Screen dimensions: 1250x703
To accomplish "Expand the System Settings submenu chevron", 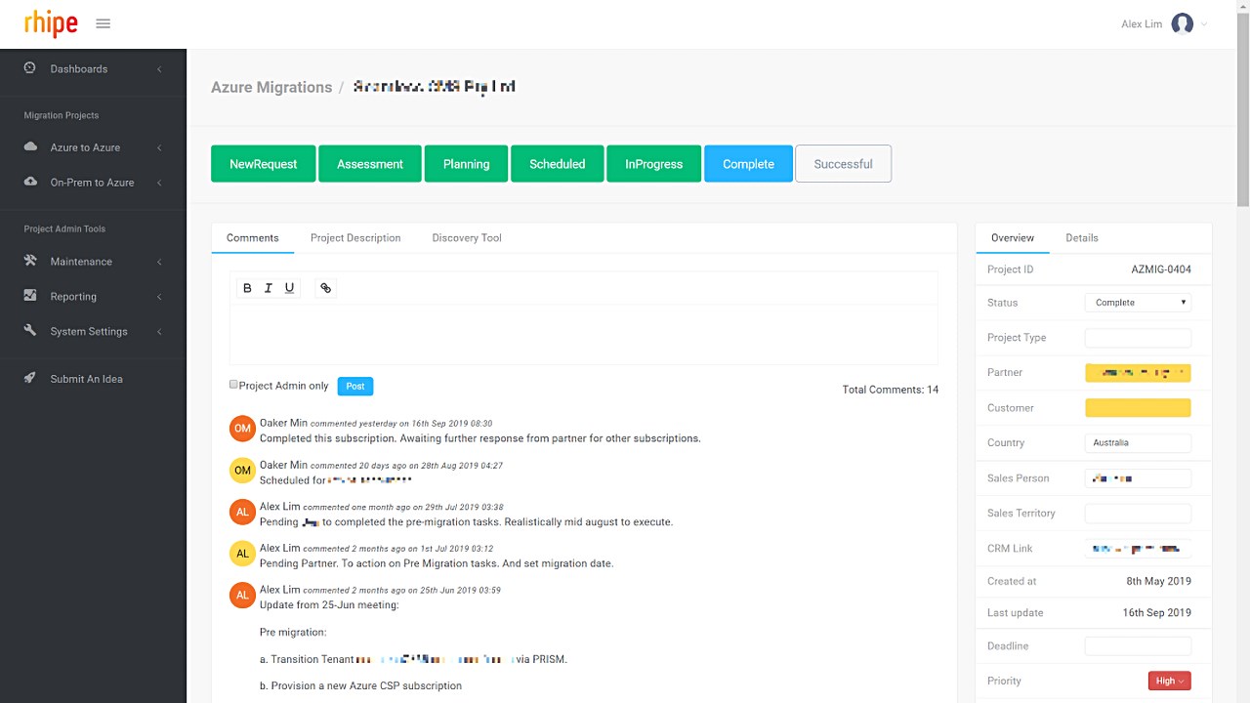I will click(159, 332).
